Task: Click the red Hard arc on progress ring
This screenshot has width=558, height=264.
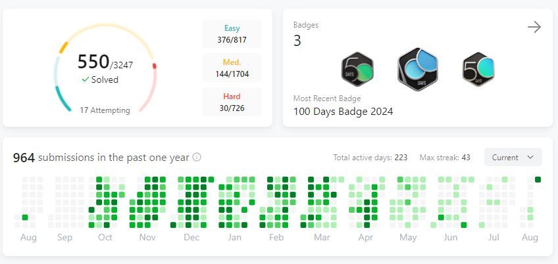Action: point(154,66)
